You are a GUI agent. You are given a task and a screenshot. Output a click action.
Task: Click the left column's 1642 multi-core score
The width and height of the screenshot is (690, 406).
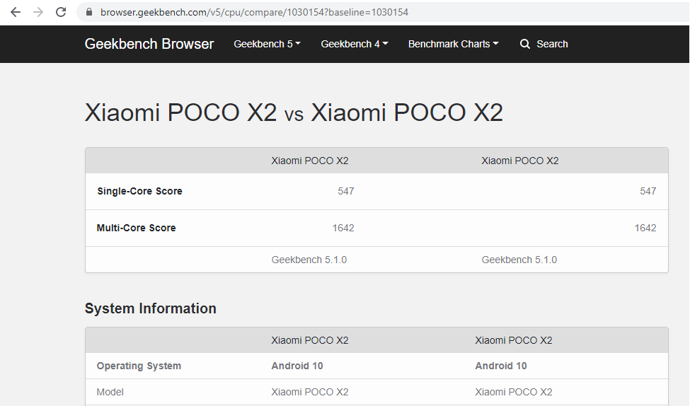pyautogui.click(x=343, y=228)
